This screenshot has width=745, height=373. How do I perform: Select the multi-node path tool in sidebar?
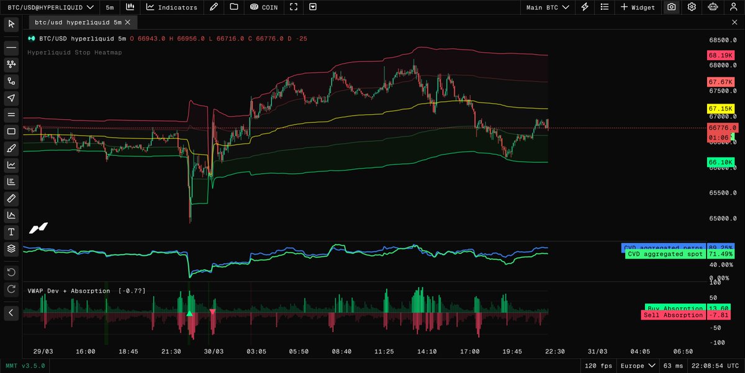11,64
